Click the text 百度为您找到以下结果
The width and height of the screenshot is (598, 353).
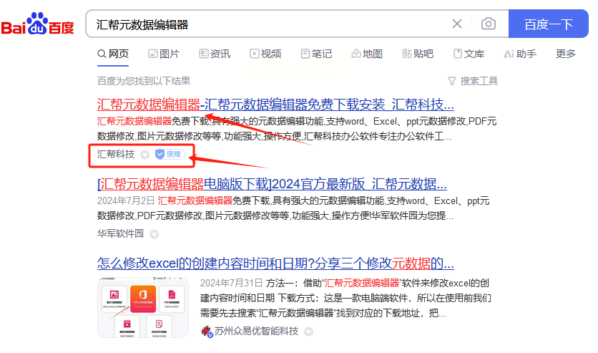coord(144,81)
